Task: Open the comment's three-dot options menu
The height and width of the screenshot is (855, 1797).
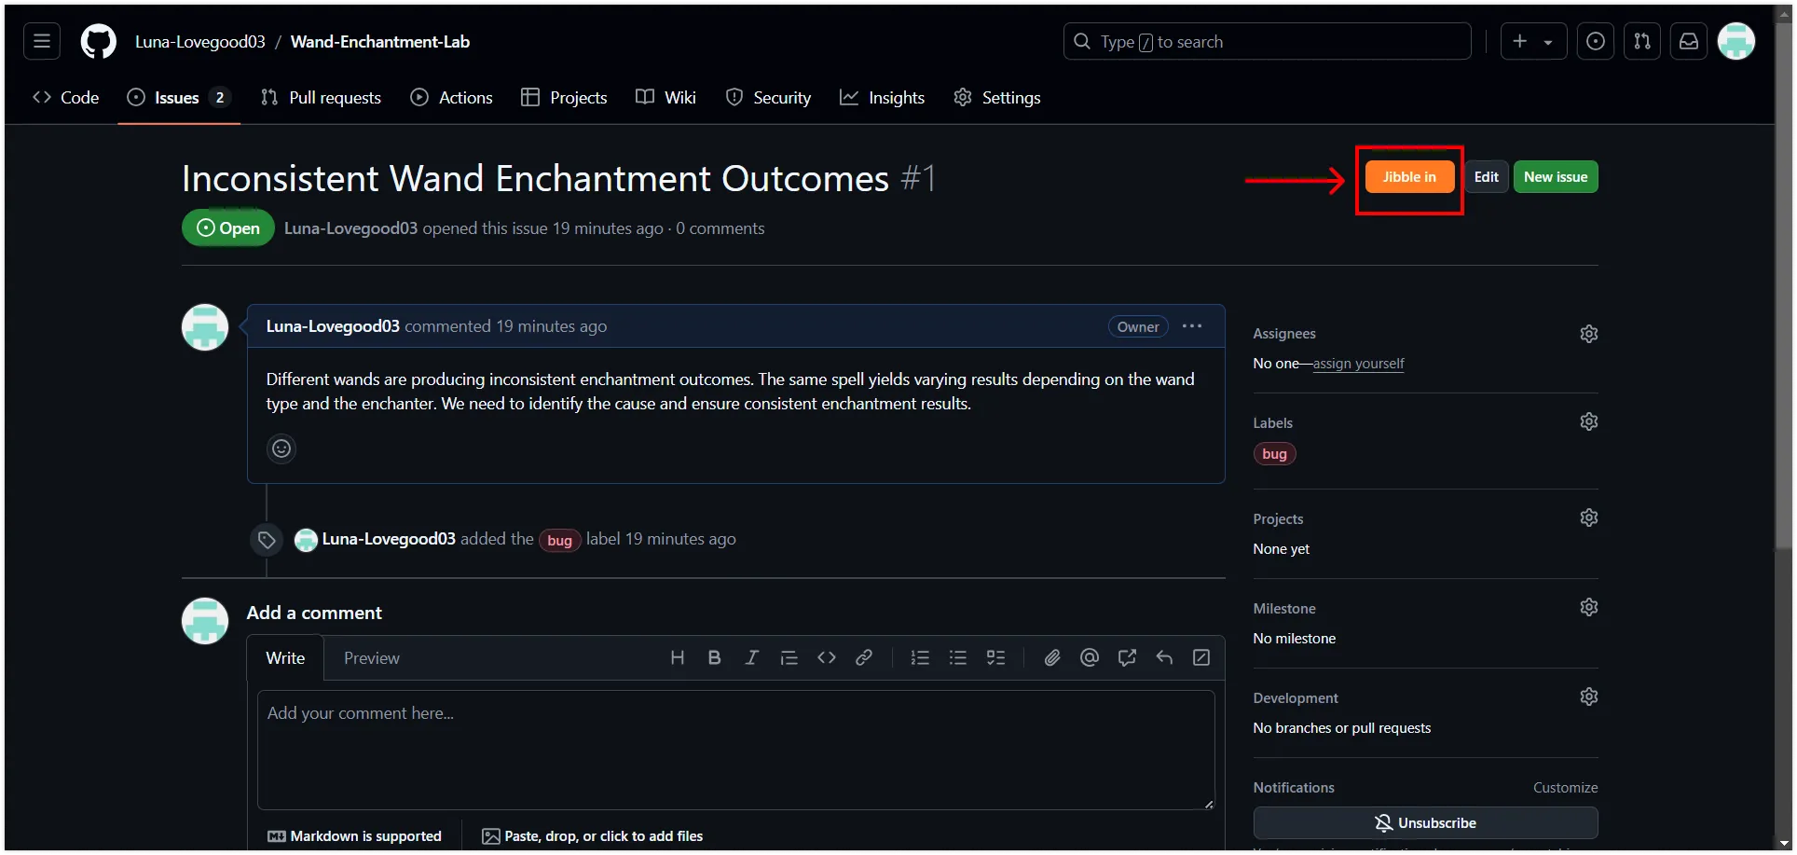Action: (1191, 326)
